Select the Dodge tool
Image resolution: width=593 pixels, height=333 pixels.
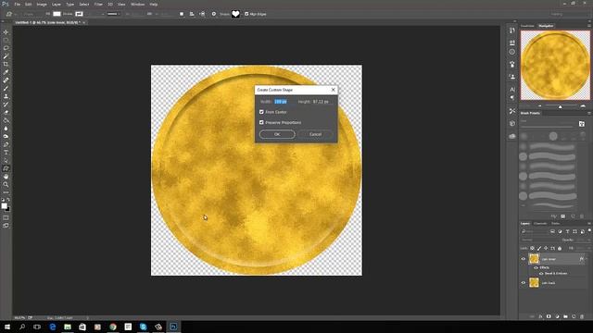(x=6, y=137)
